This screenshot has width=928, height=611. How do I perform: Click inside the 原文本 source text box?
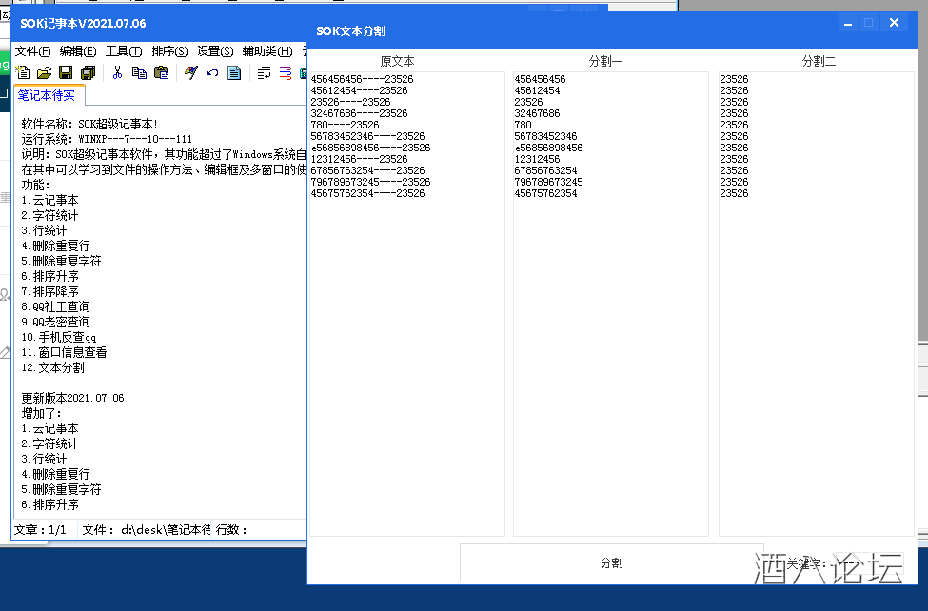[406, 362]
